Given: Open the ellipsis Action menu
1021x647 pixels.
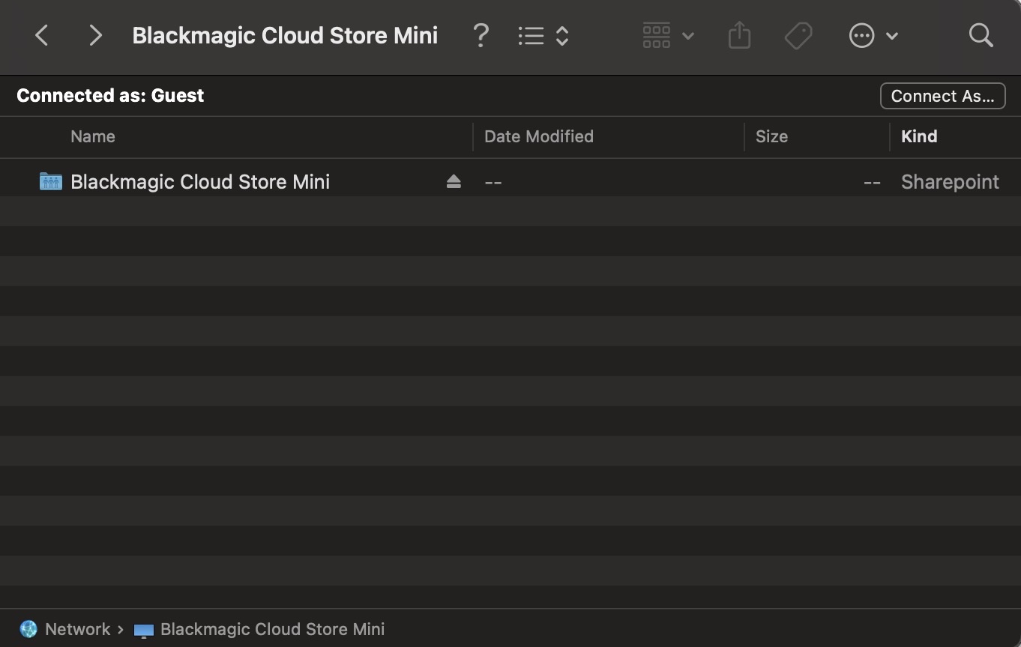Looking at the screenshot, I should pyautogui.click(x=872, y=35).
